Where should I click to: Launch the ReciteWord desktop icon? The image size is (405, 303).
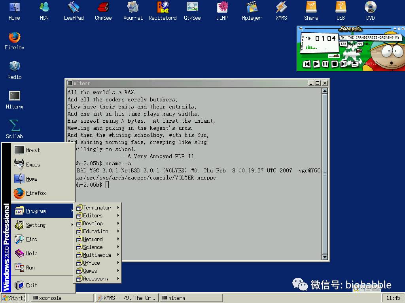pos(163,7)
